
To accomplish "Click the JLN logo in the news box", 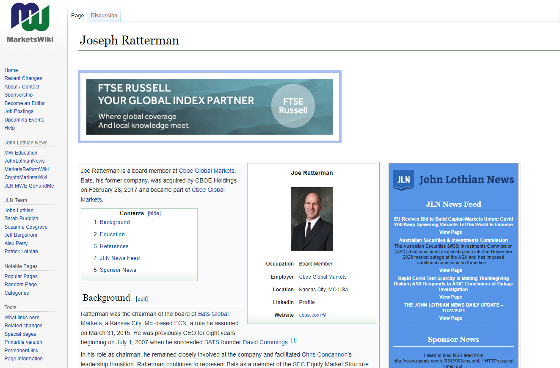I will [x=403, y=180].
